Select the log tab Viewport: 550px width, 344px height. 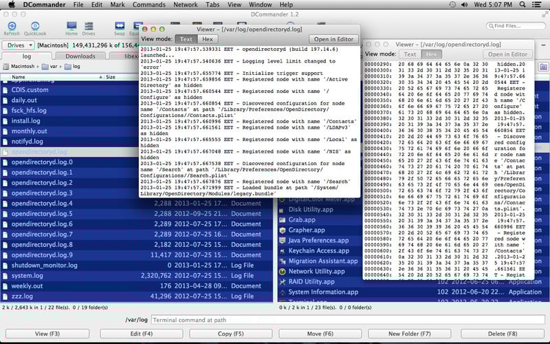[27, 56]
